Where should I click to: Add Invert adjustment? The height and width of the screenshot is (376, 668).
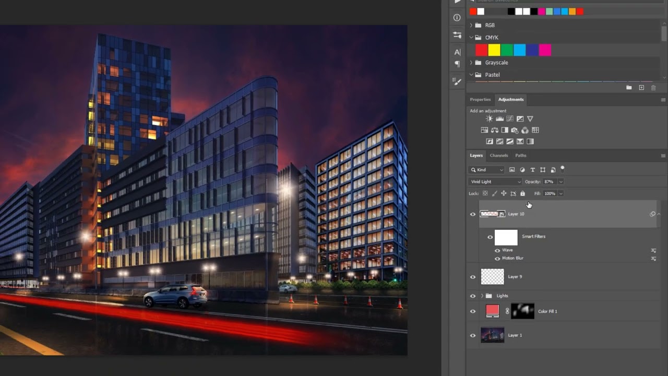[490, 142]
